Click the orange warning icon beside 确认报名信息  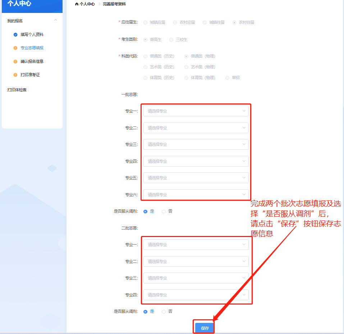coord(15,61)
